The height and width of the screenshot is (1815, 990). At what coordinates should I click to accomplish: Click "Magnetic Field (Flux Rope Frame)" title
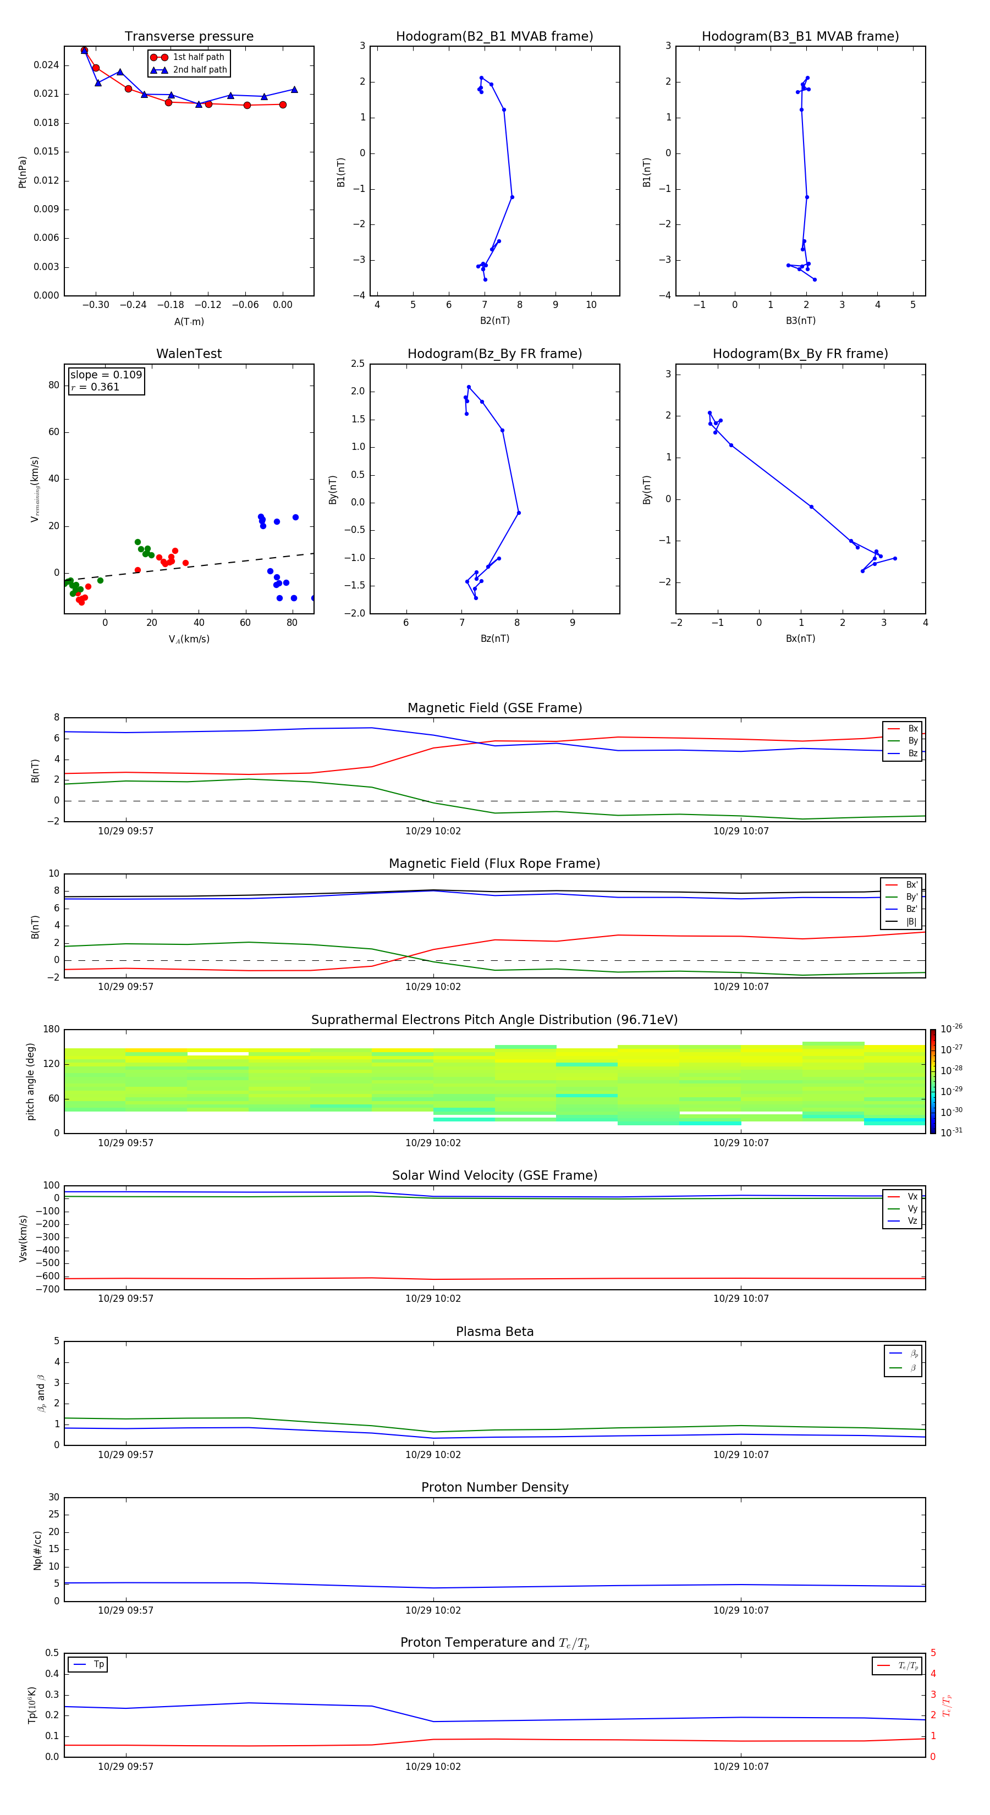click(494, 864)
